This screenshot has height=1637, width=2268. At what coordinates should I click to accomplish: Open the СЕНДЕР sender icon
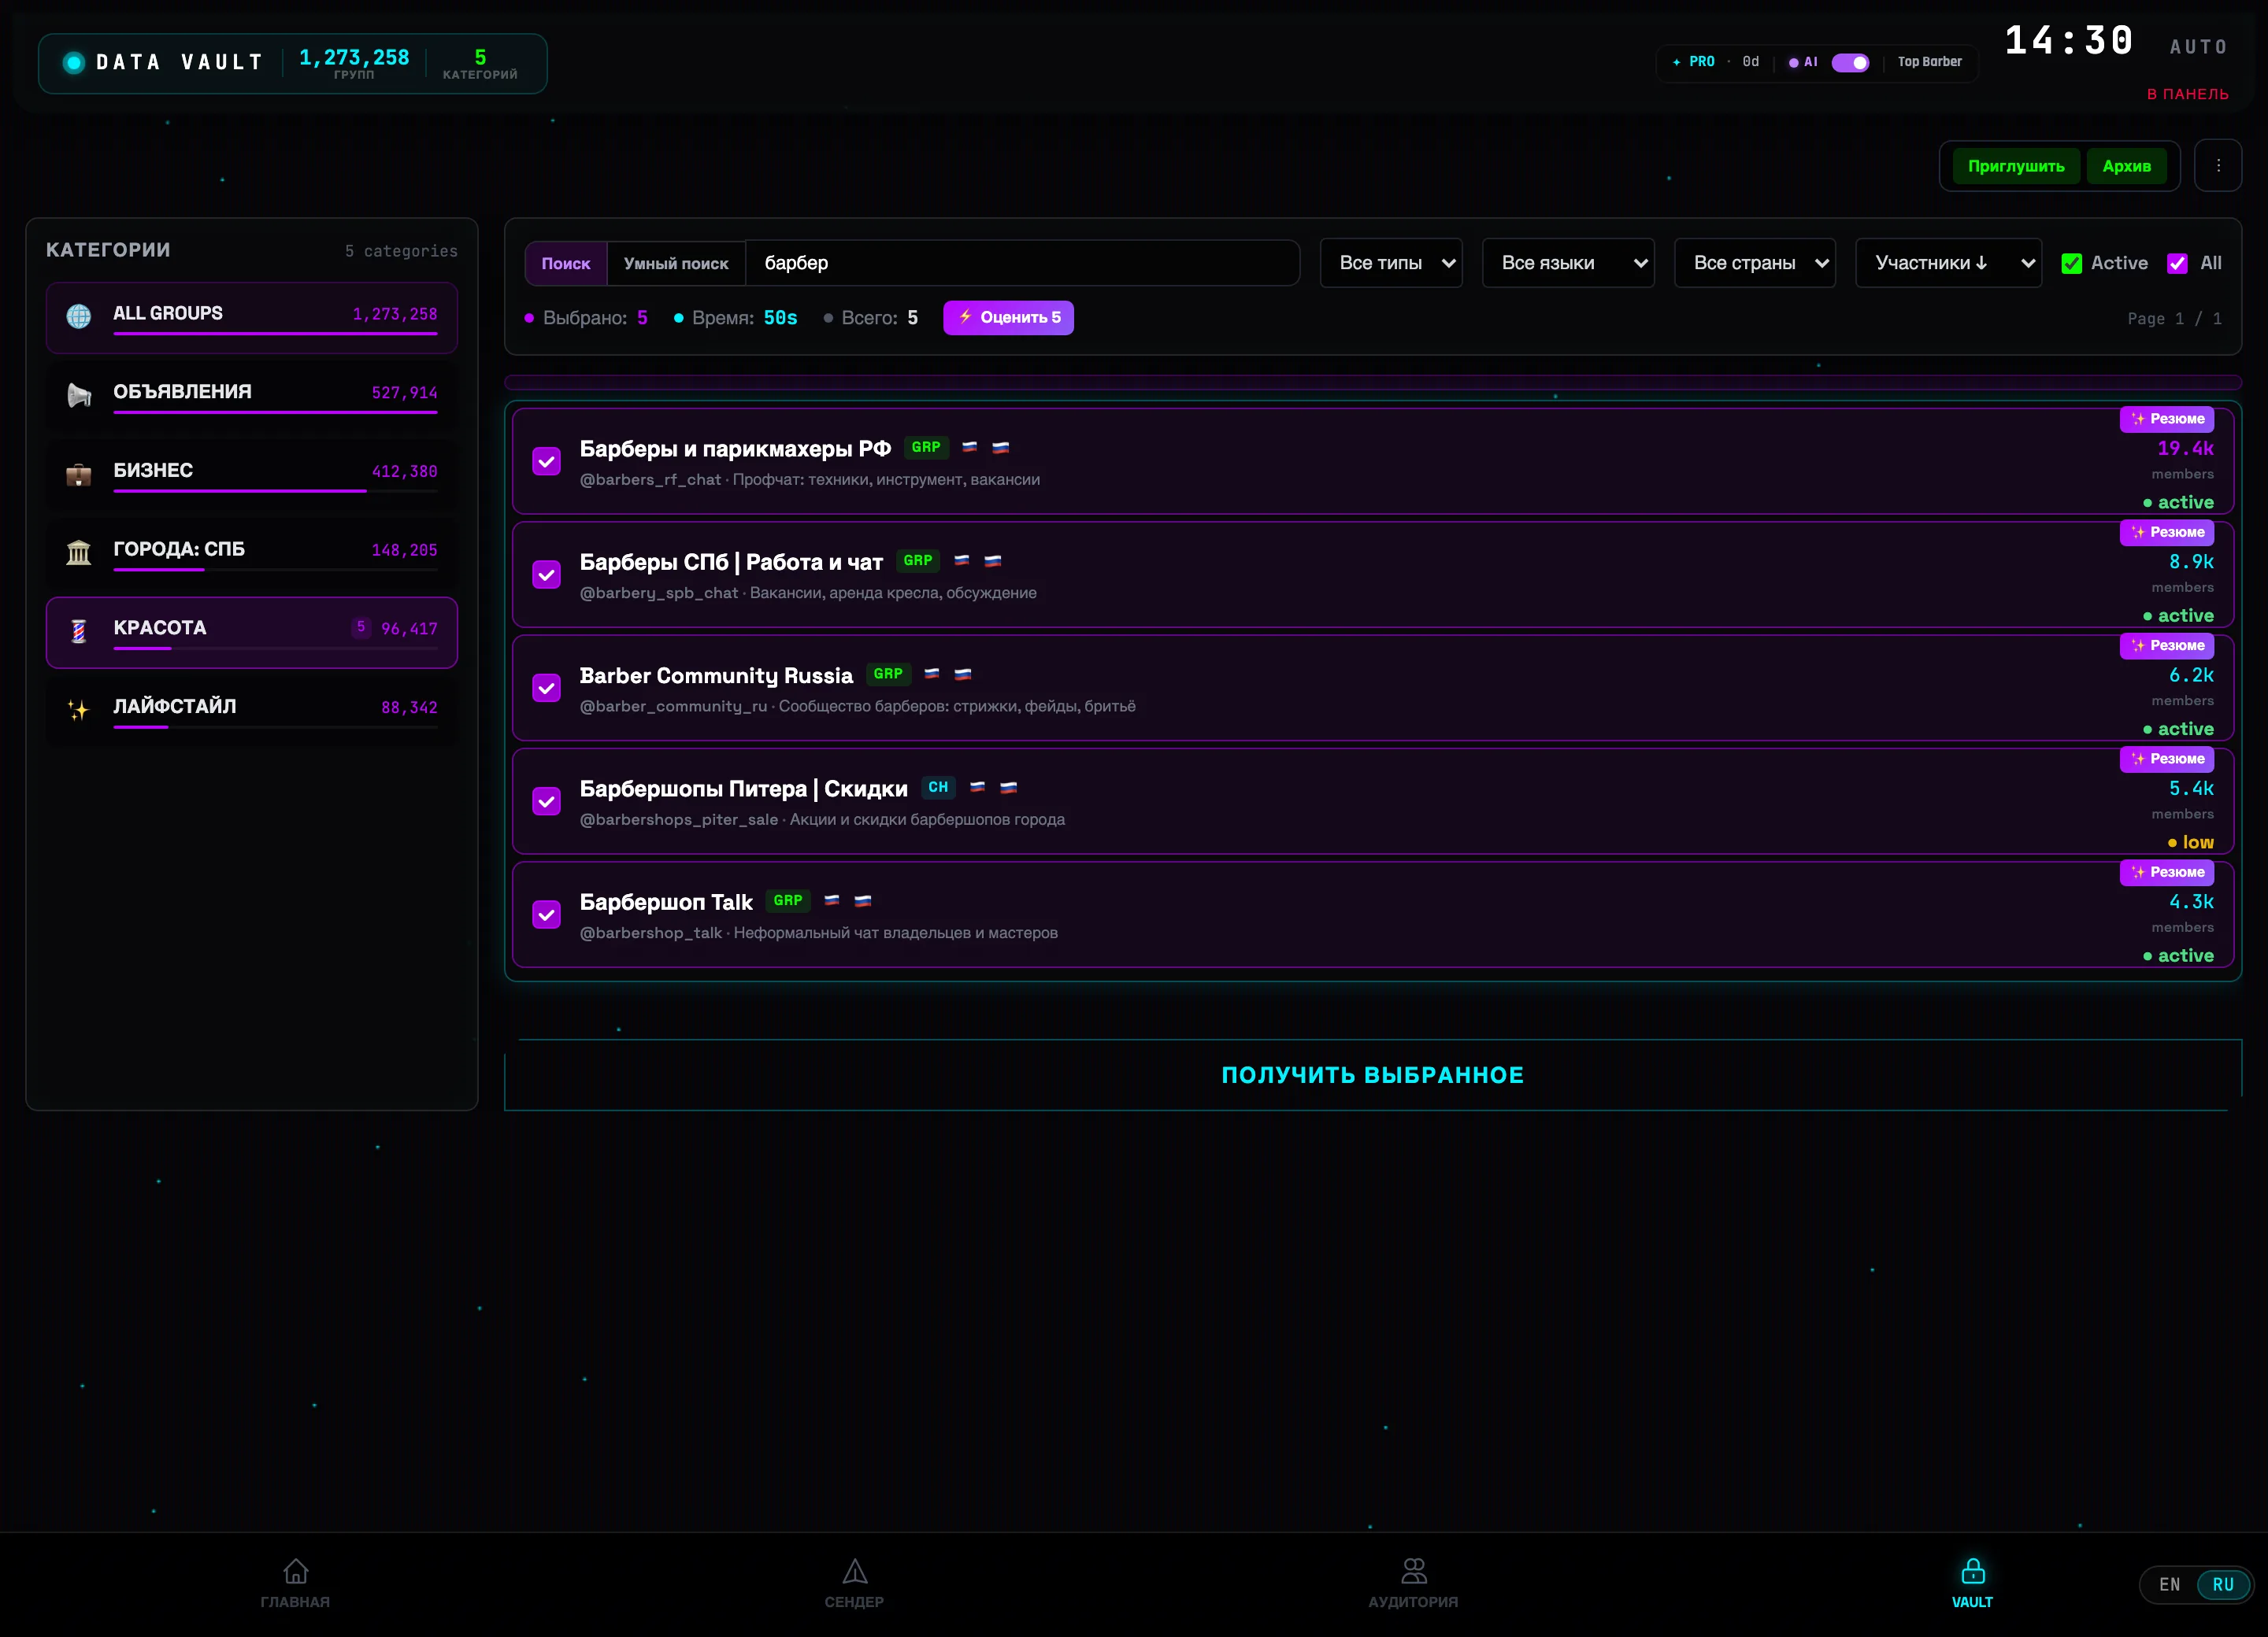coord(854,1572)
